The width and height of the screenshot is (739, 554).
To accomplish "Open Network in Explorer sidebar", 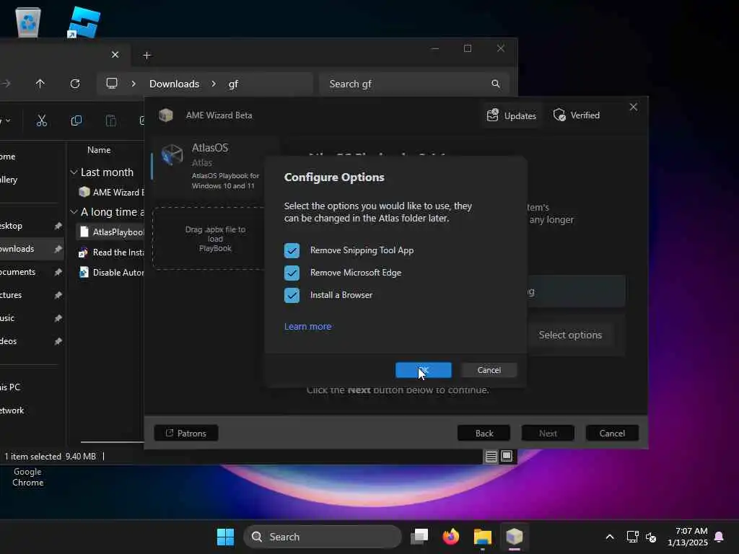I will click(12, 410).
